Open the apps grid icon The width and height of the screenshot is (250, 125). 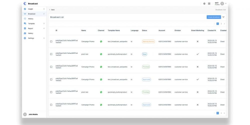point(209,4)
